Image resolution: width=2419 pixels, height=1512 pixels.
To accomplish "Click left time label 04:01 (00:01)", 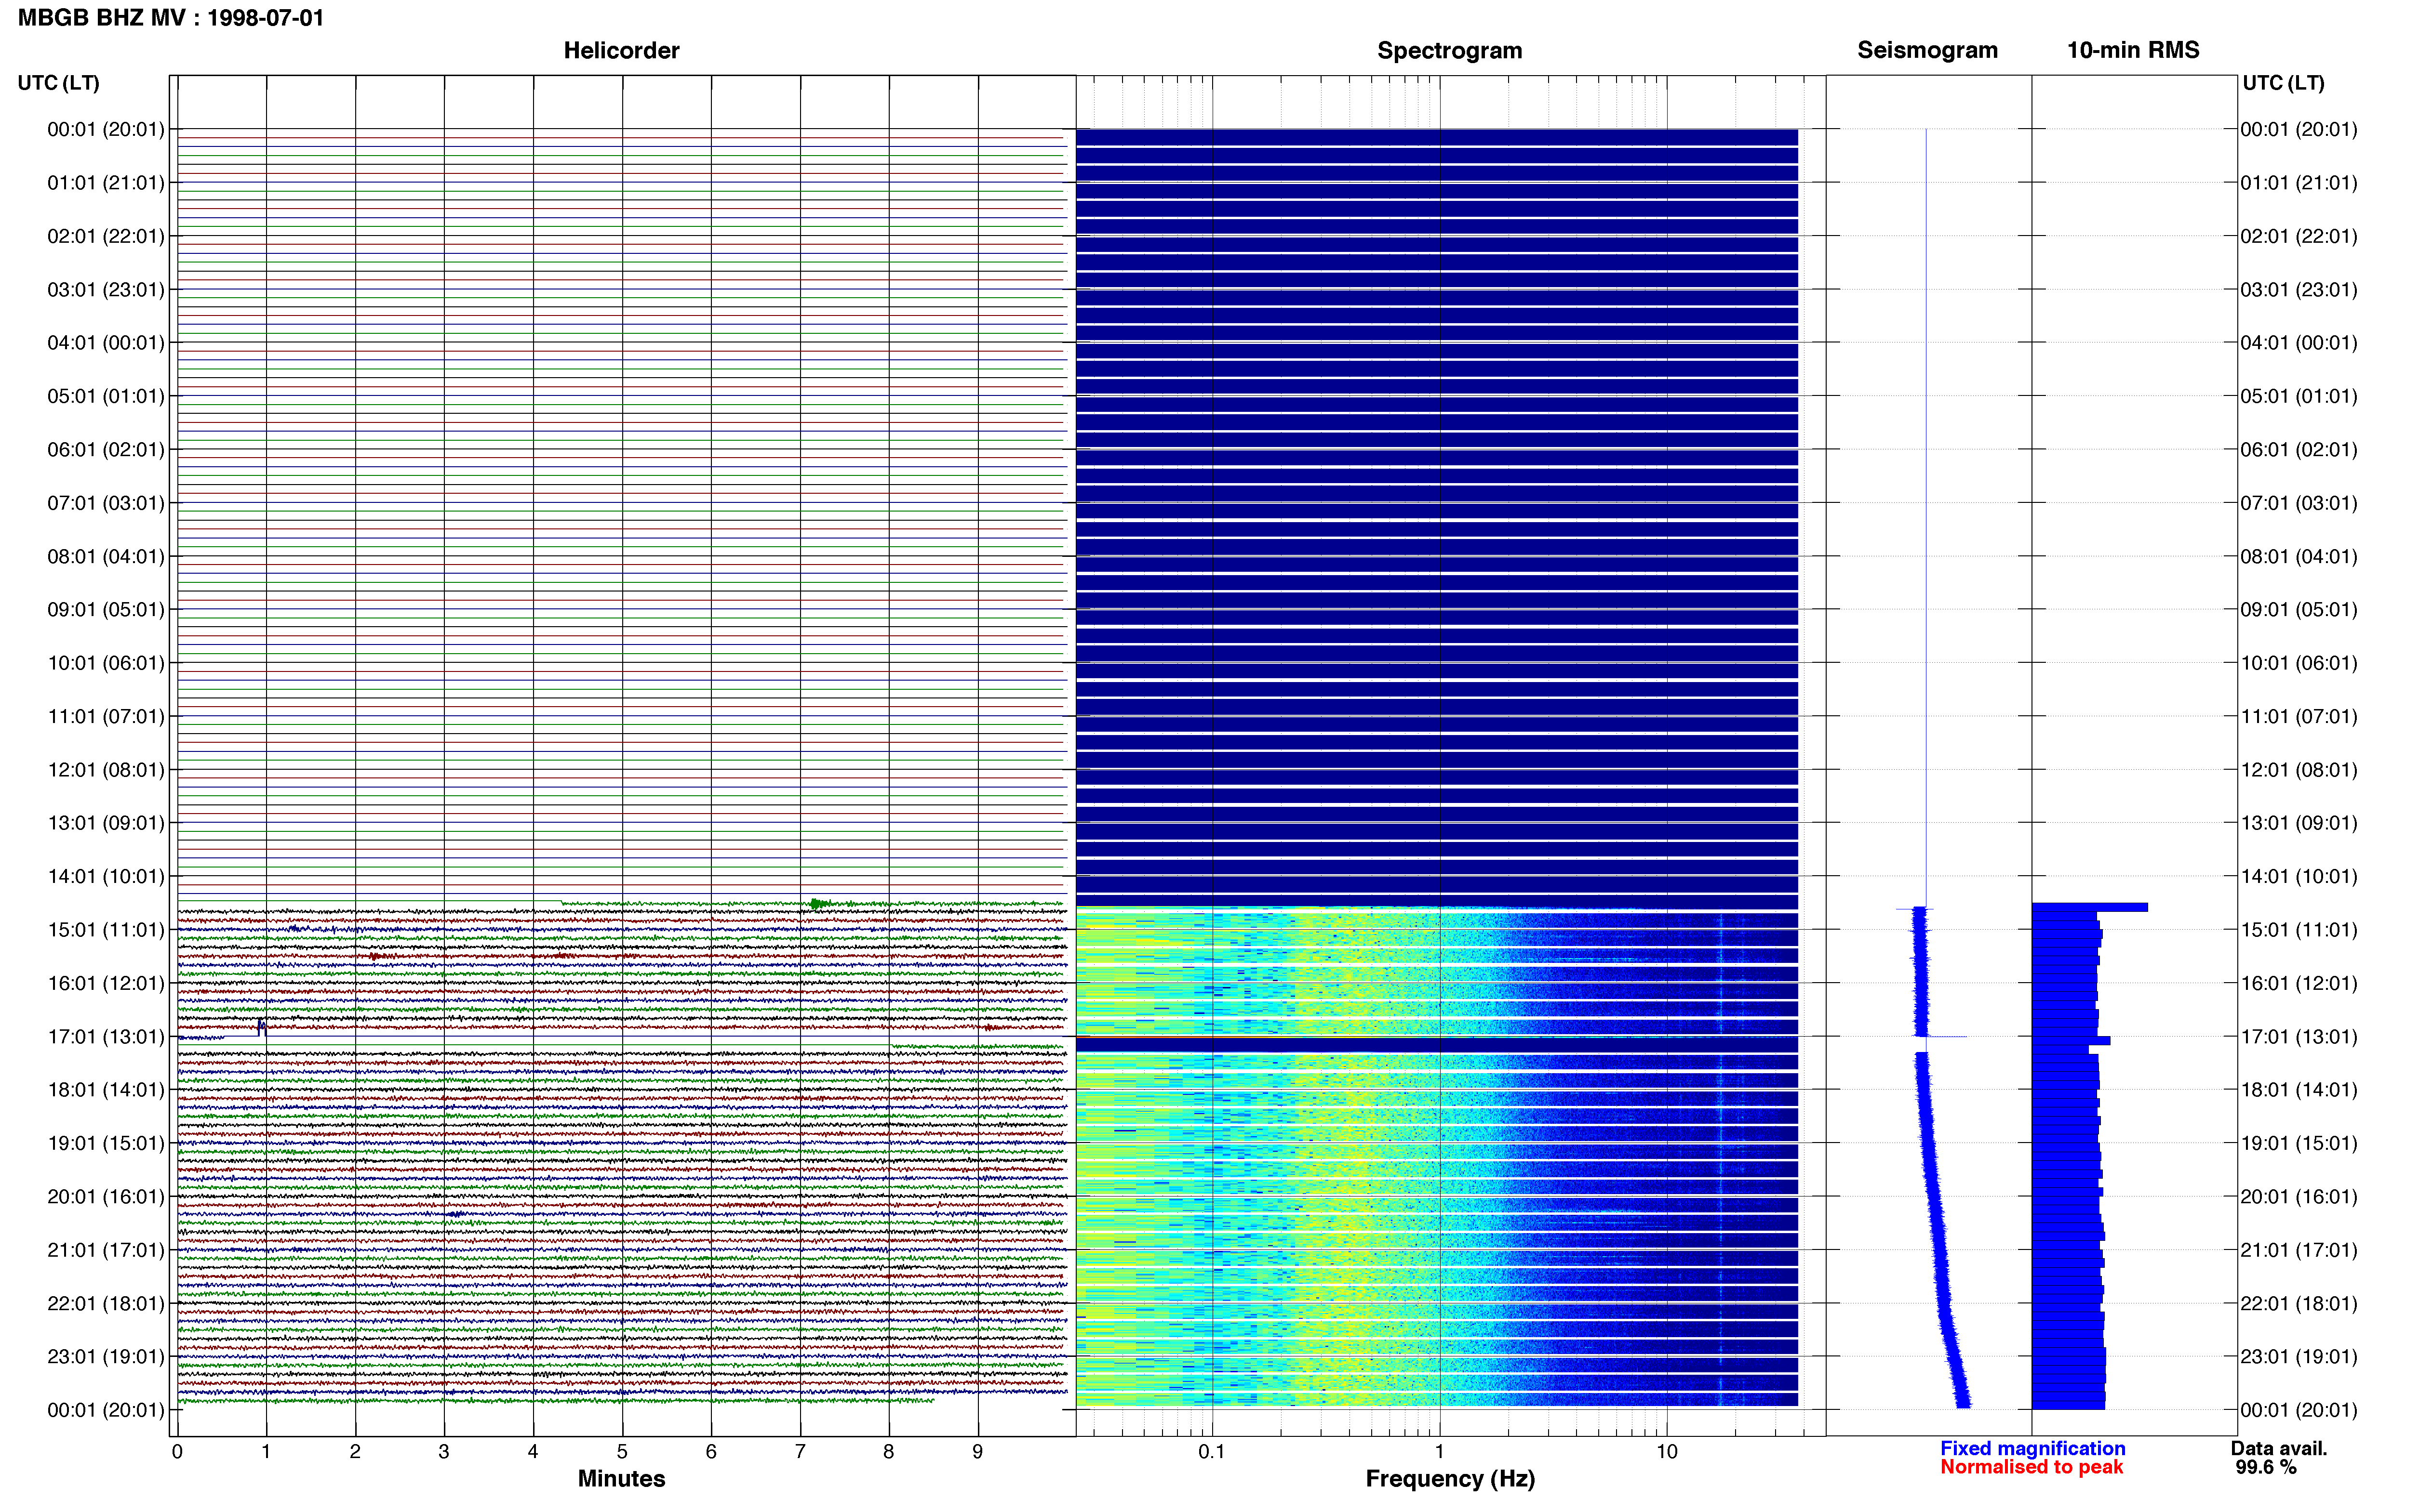I will click(x=106, y=343).
